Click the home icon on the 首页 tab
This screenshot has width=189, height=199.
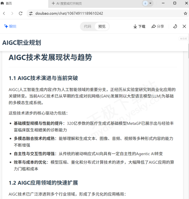coord(2,3)
